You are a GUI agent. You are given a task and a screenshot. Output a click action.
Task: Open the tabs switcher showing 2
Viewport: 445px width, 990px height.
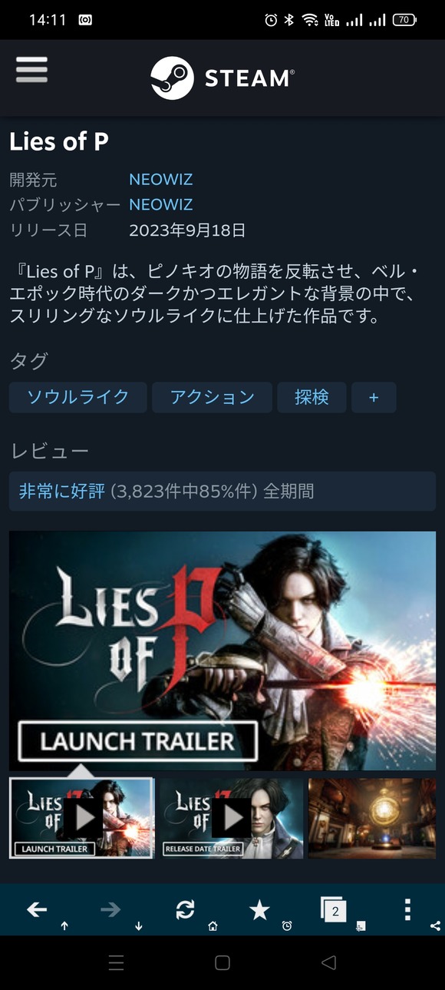[x=333, y=909]
